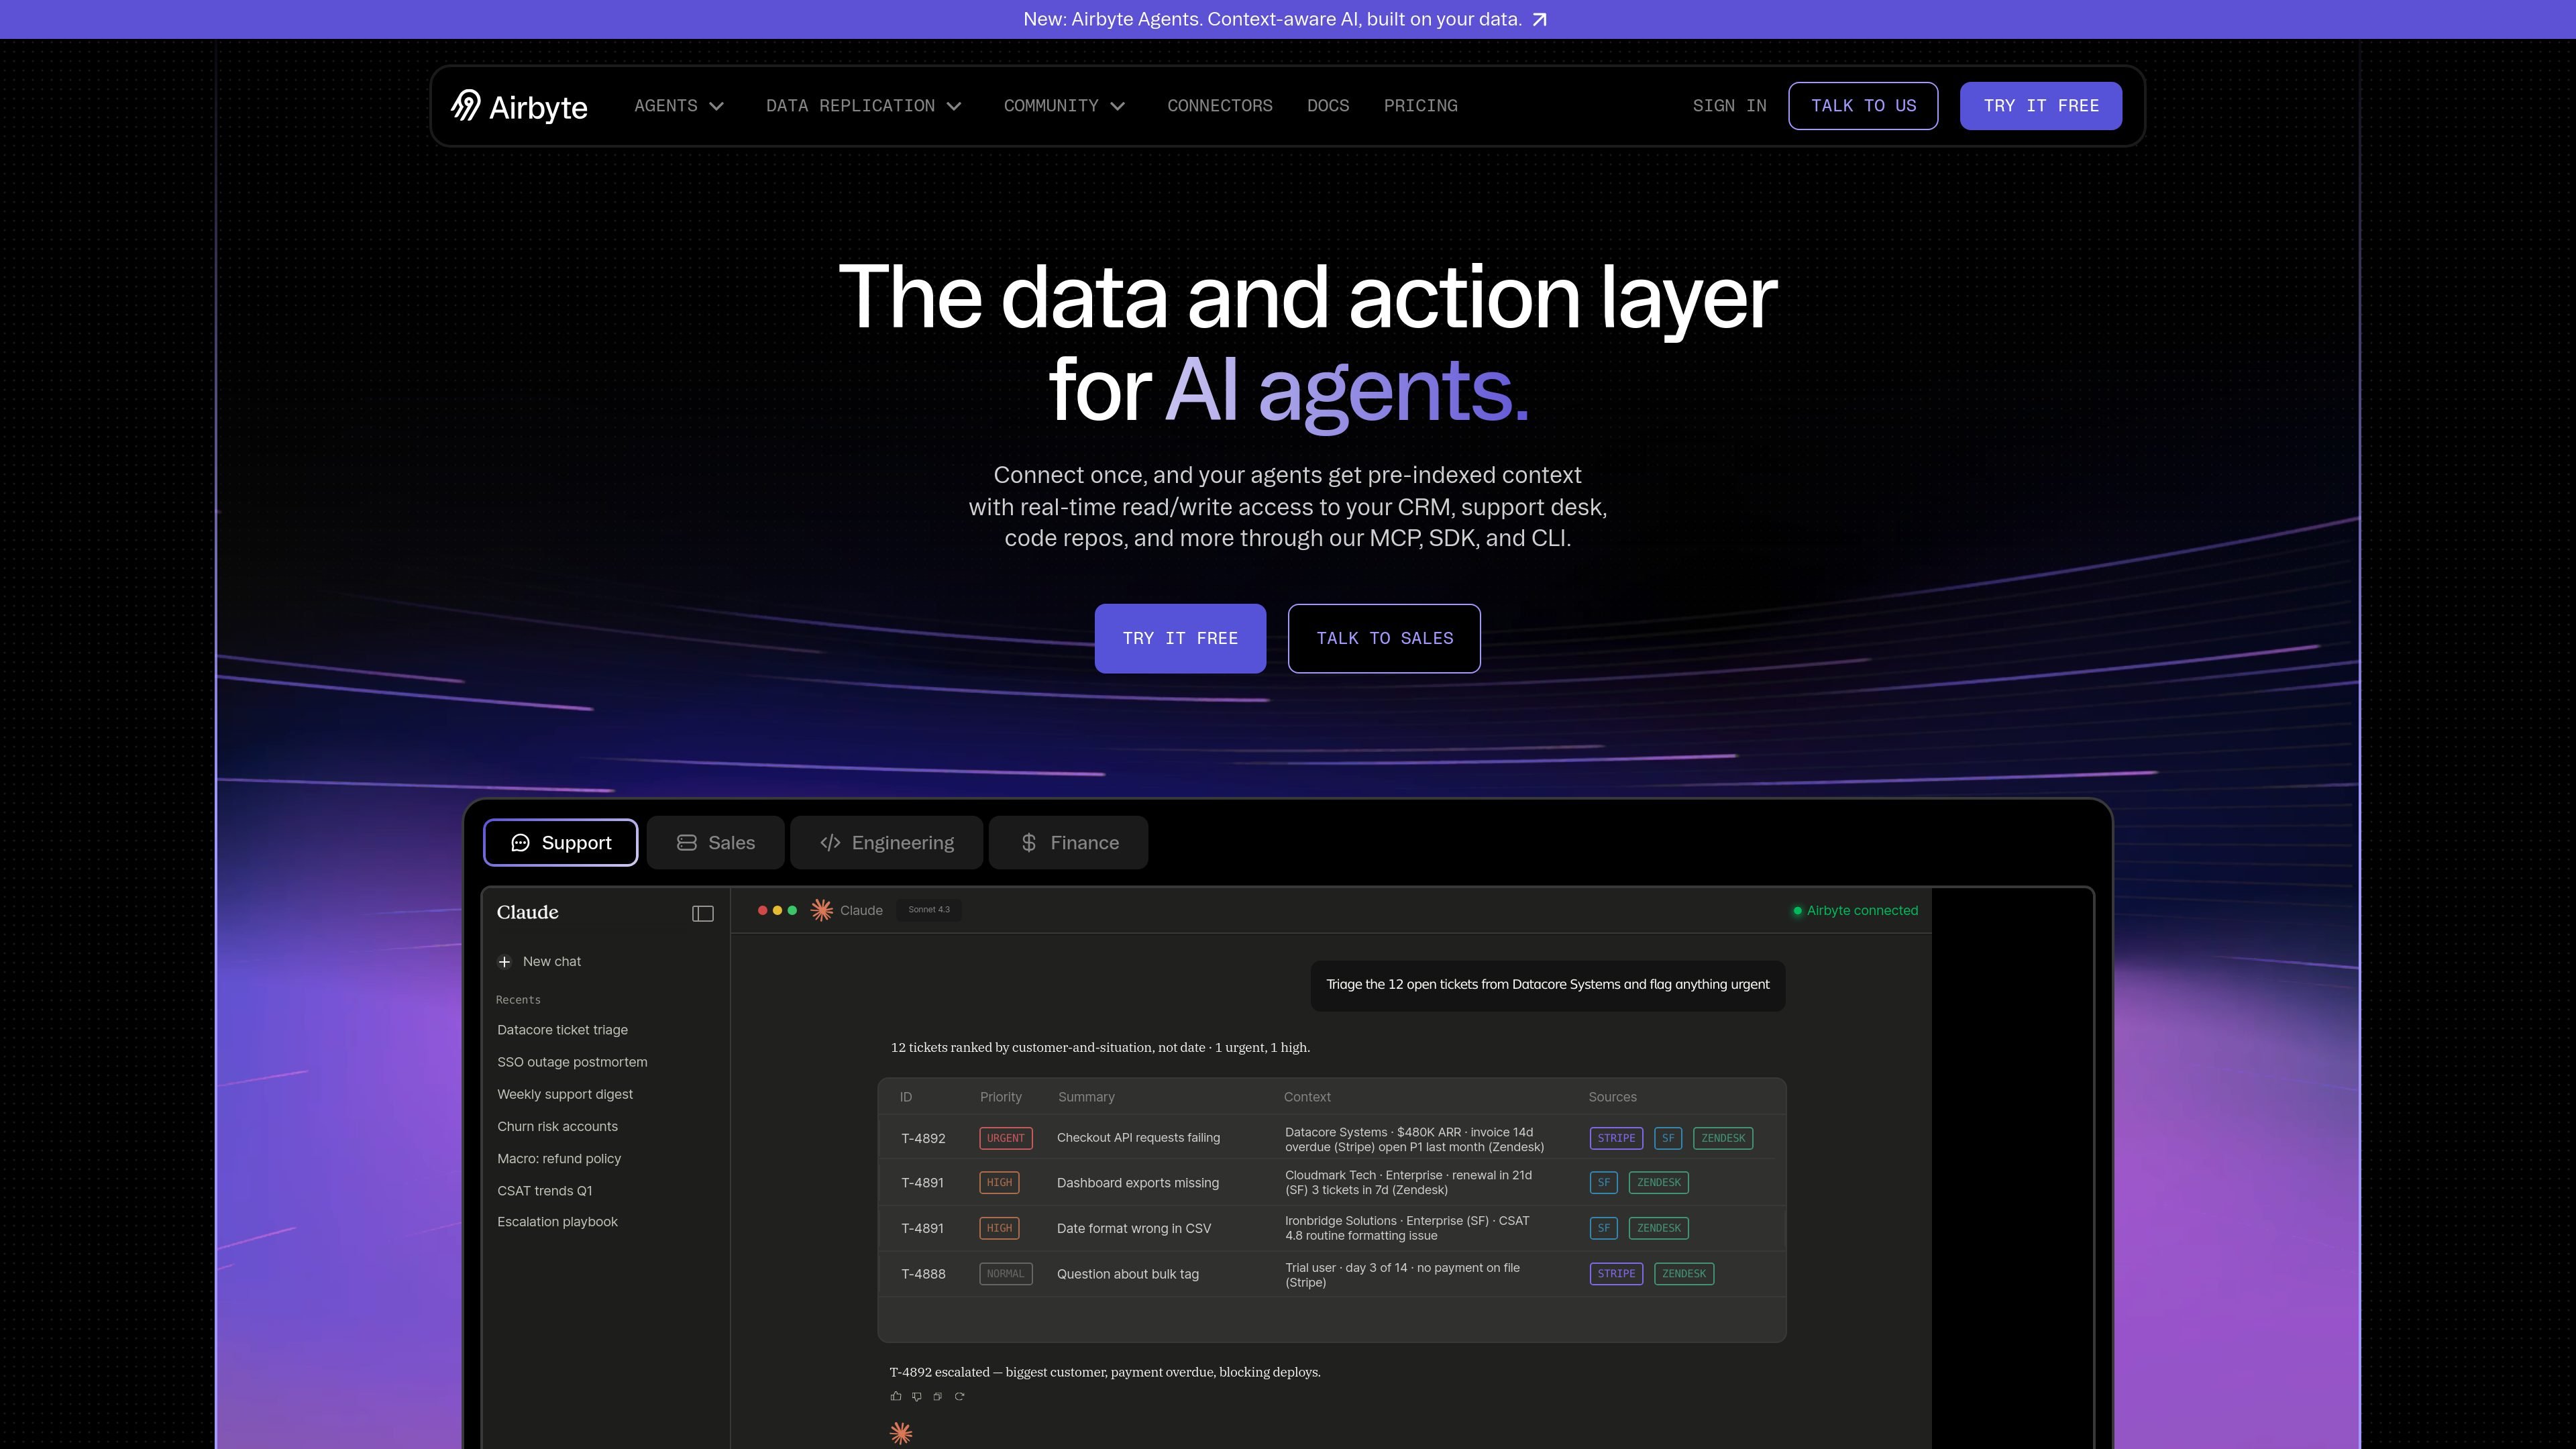Click the hero Try It Free button
The height and width of the screenshot is (1449, 2576).
(x=1180, y=639)
